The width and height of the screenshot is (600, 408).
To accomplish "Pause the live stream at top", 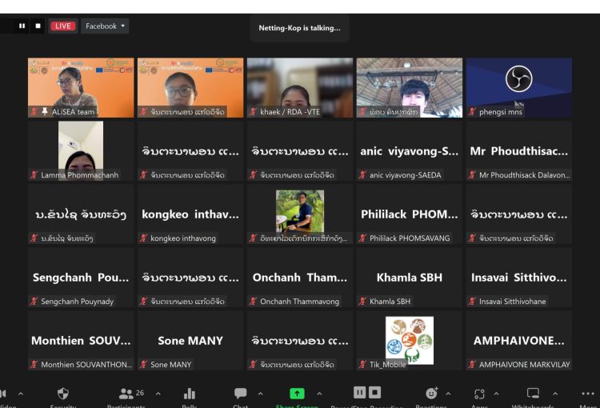I will coord(22,26).
